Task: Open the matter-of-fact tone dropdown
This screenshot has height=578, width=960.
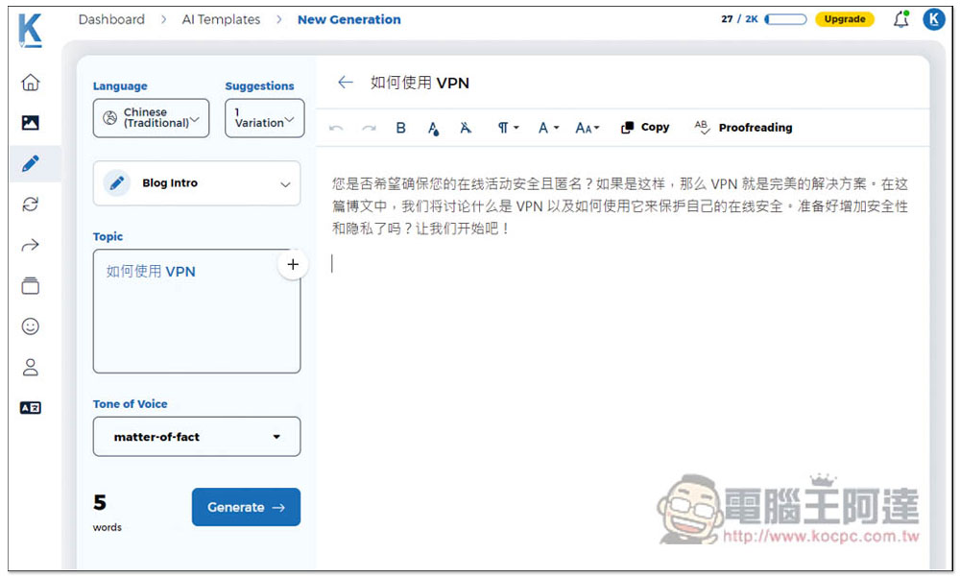Action: click(x=197, y=437)
